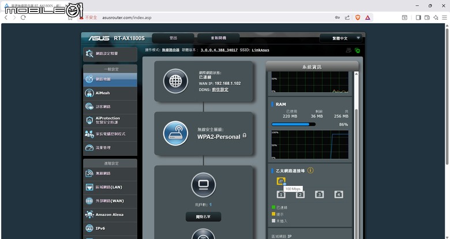
Task: Click the 重新開機 reboot button
Action: [219, 38]
